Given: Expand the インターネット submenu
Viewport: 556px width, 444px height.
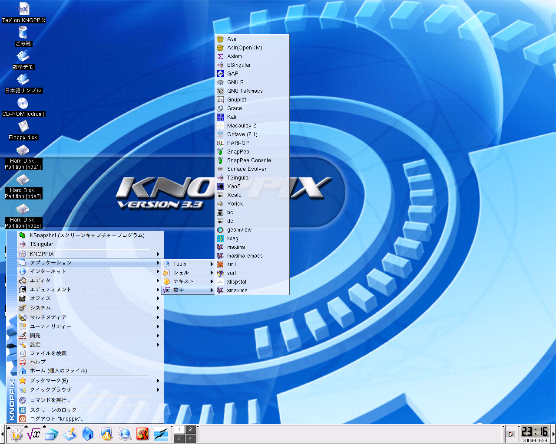Looking at the screenshot, I should point(89,271).
